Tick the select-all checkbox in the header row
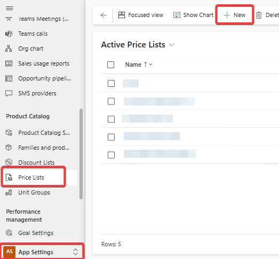Image resolution: width=279 pixels, height=259 pixels. [110, 64]
